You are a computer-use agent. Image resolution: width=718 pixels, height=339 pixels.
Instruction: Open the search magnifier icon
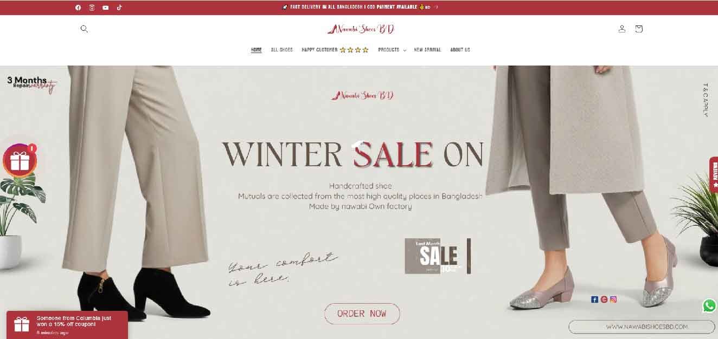coord(84,29)
